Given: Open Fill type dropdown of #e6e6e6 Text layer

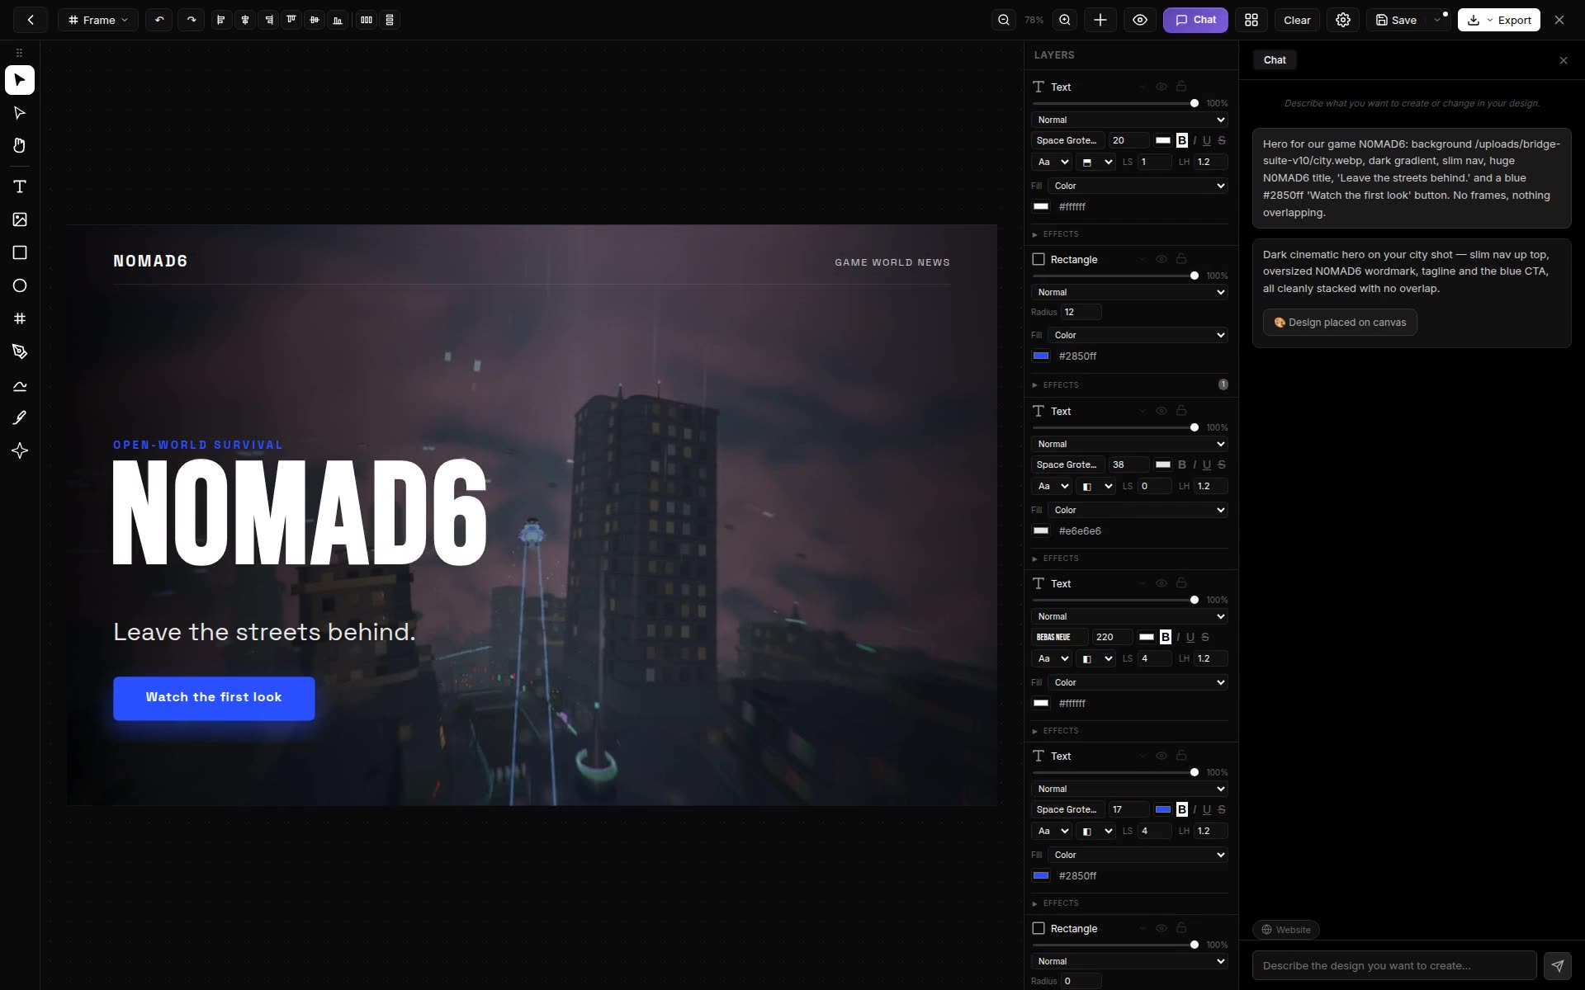Looking at the screenshot, I should click(x=1138, y=510).
